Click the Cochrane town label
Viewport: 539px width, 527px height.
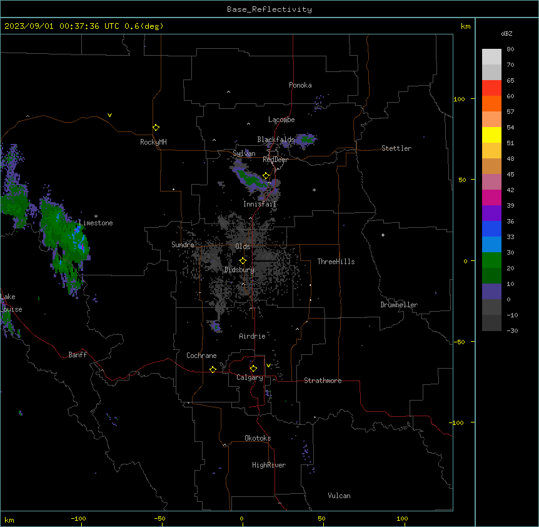tap(201, 356)
